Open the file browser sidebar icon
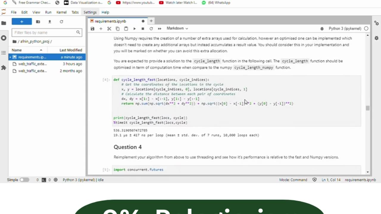The height and width of the screenshot is (214, 381). pyautogui.click(x=4, y=23)
